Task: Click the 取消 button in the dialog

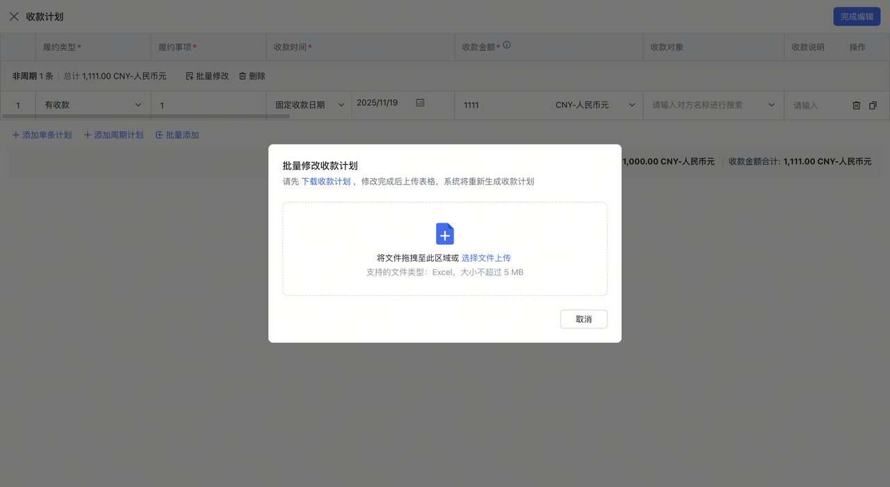Action: pos(583,319)
